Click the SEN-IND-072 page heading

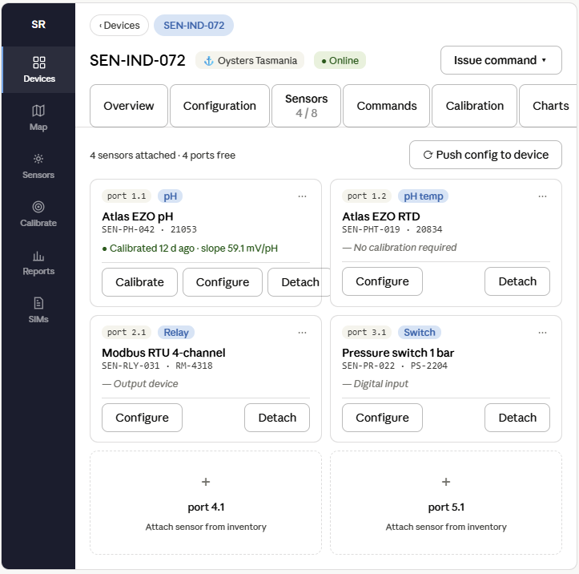point(138,61)
